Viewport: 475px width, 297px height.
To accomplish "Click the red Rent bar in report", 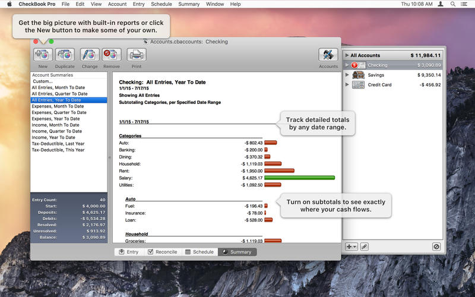I will (279, 171).
